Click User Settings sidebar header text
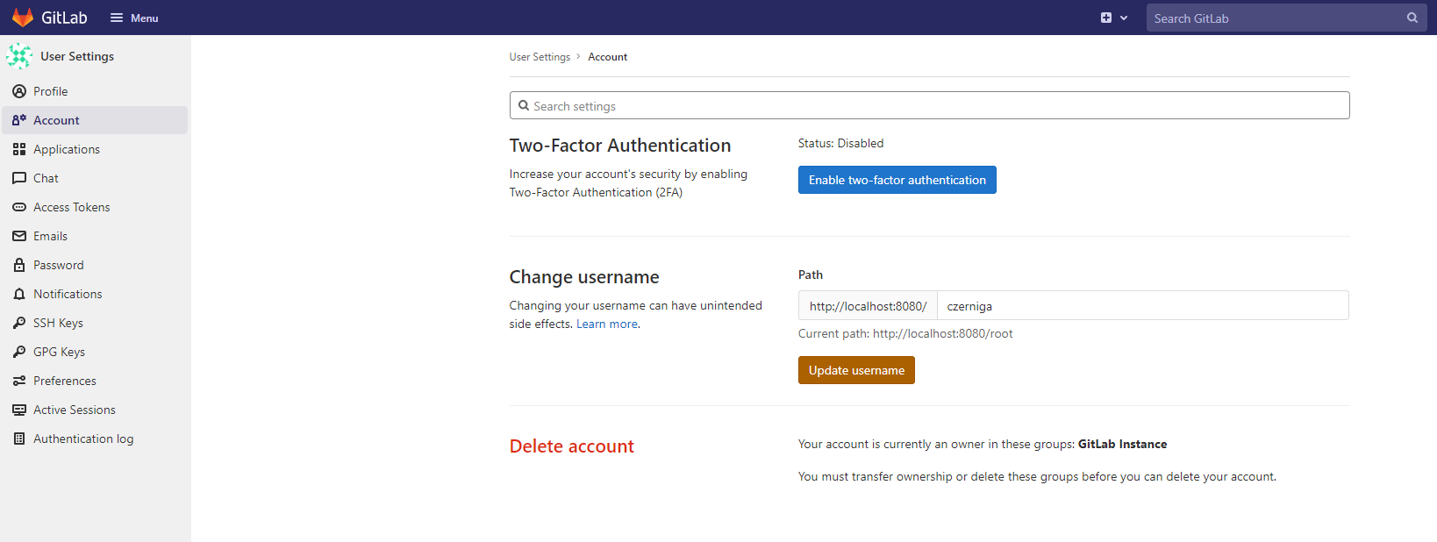The height and width of the screenshot is (542, 1437). point(77,56)
